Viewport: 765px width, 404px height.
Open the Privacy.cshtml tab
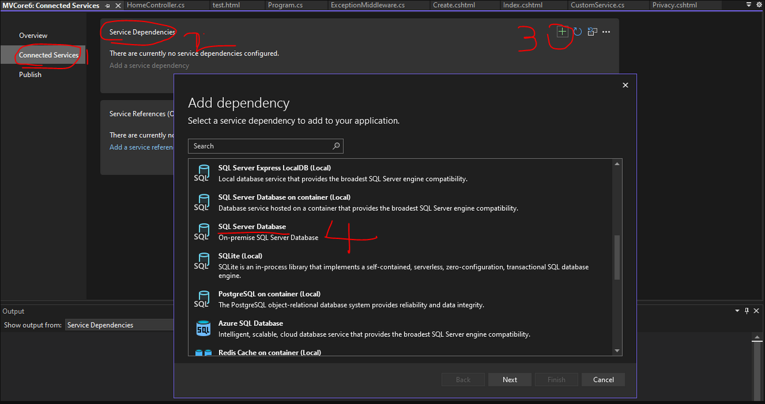pos(674,5)
